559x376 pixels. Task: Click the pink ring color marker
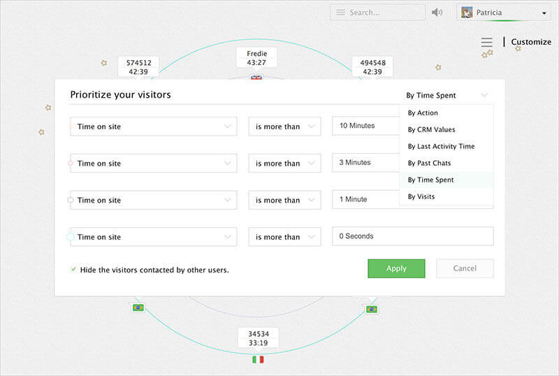tap(71, 163)
